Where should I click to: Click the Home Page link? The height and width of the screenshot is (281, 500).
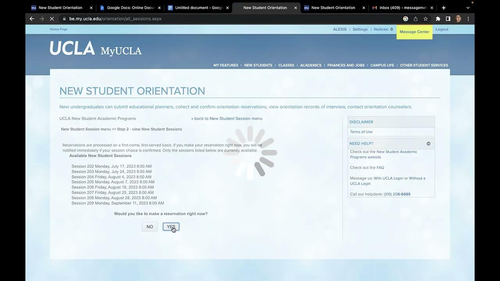[x=59, y=29]
